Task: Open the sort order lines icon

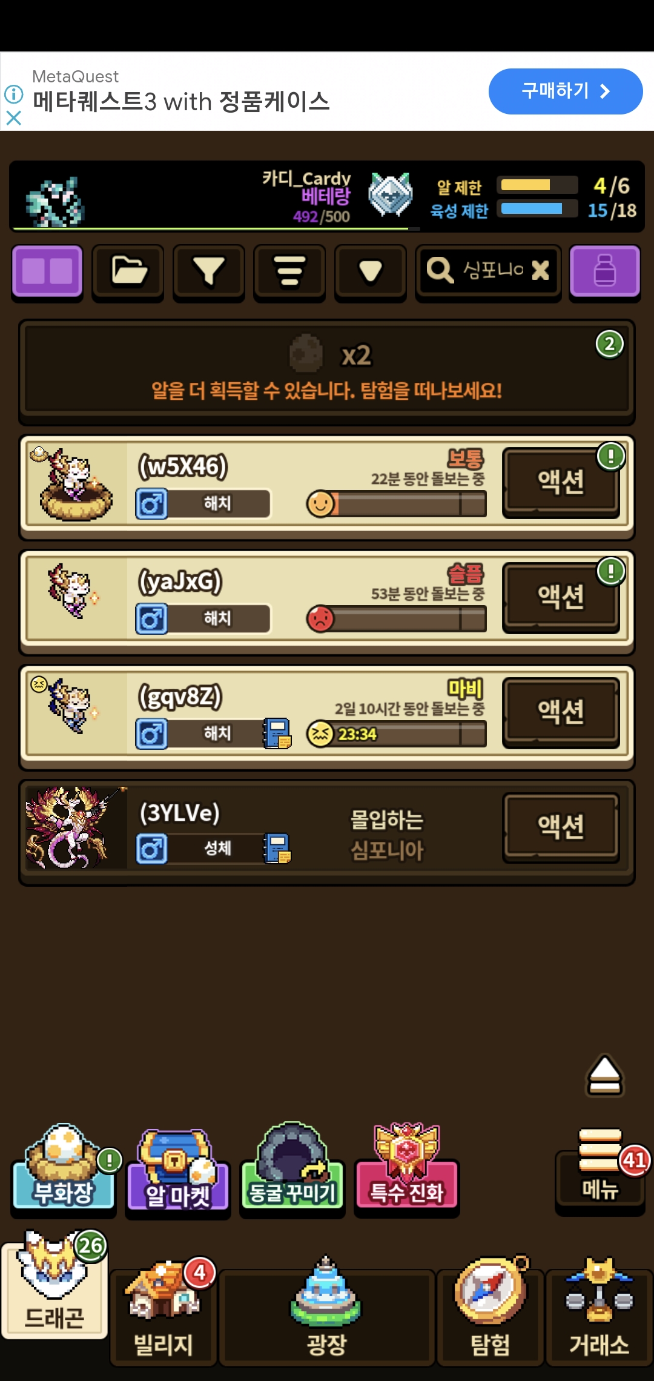Action: pos(289,271)
